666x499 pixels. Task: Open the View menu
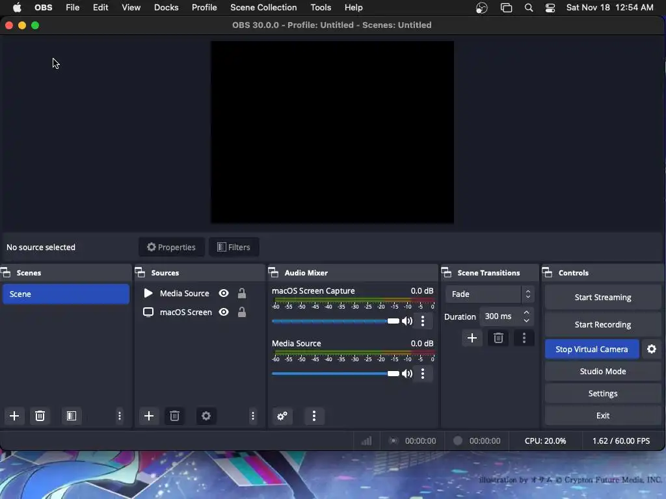pos(131,8)
